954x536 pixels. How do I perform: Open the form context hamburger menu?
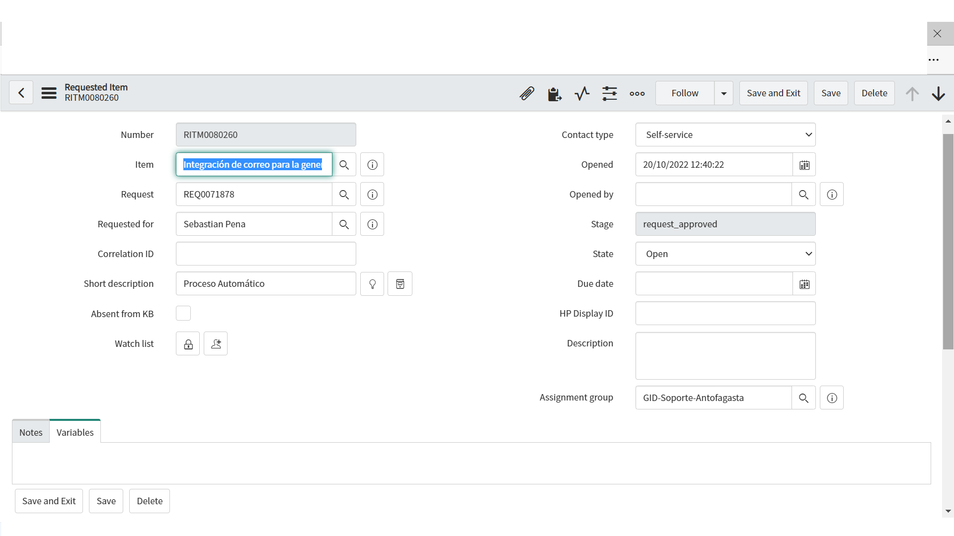point(49,93)
